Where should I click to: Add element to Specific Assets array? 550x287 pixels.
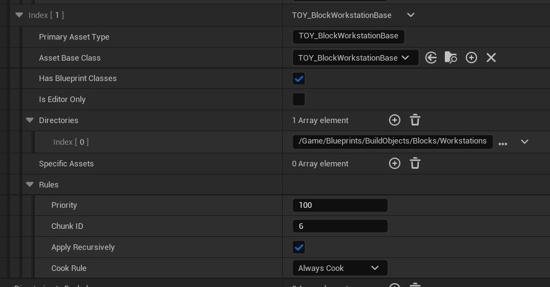(395, 163)
